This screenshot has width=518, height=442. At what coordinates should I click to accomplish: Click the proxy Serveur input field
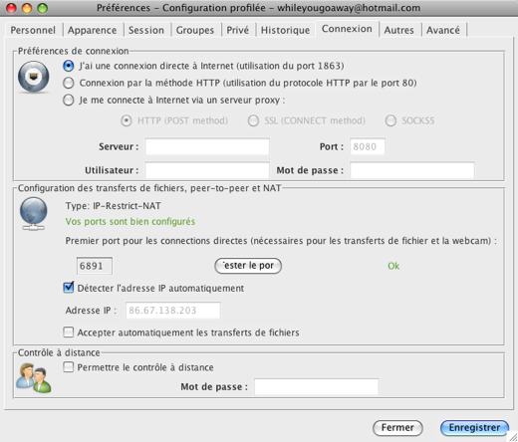click(x=207, y=146)
